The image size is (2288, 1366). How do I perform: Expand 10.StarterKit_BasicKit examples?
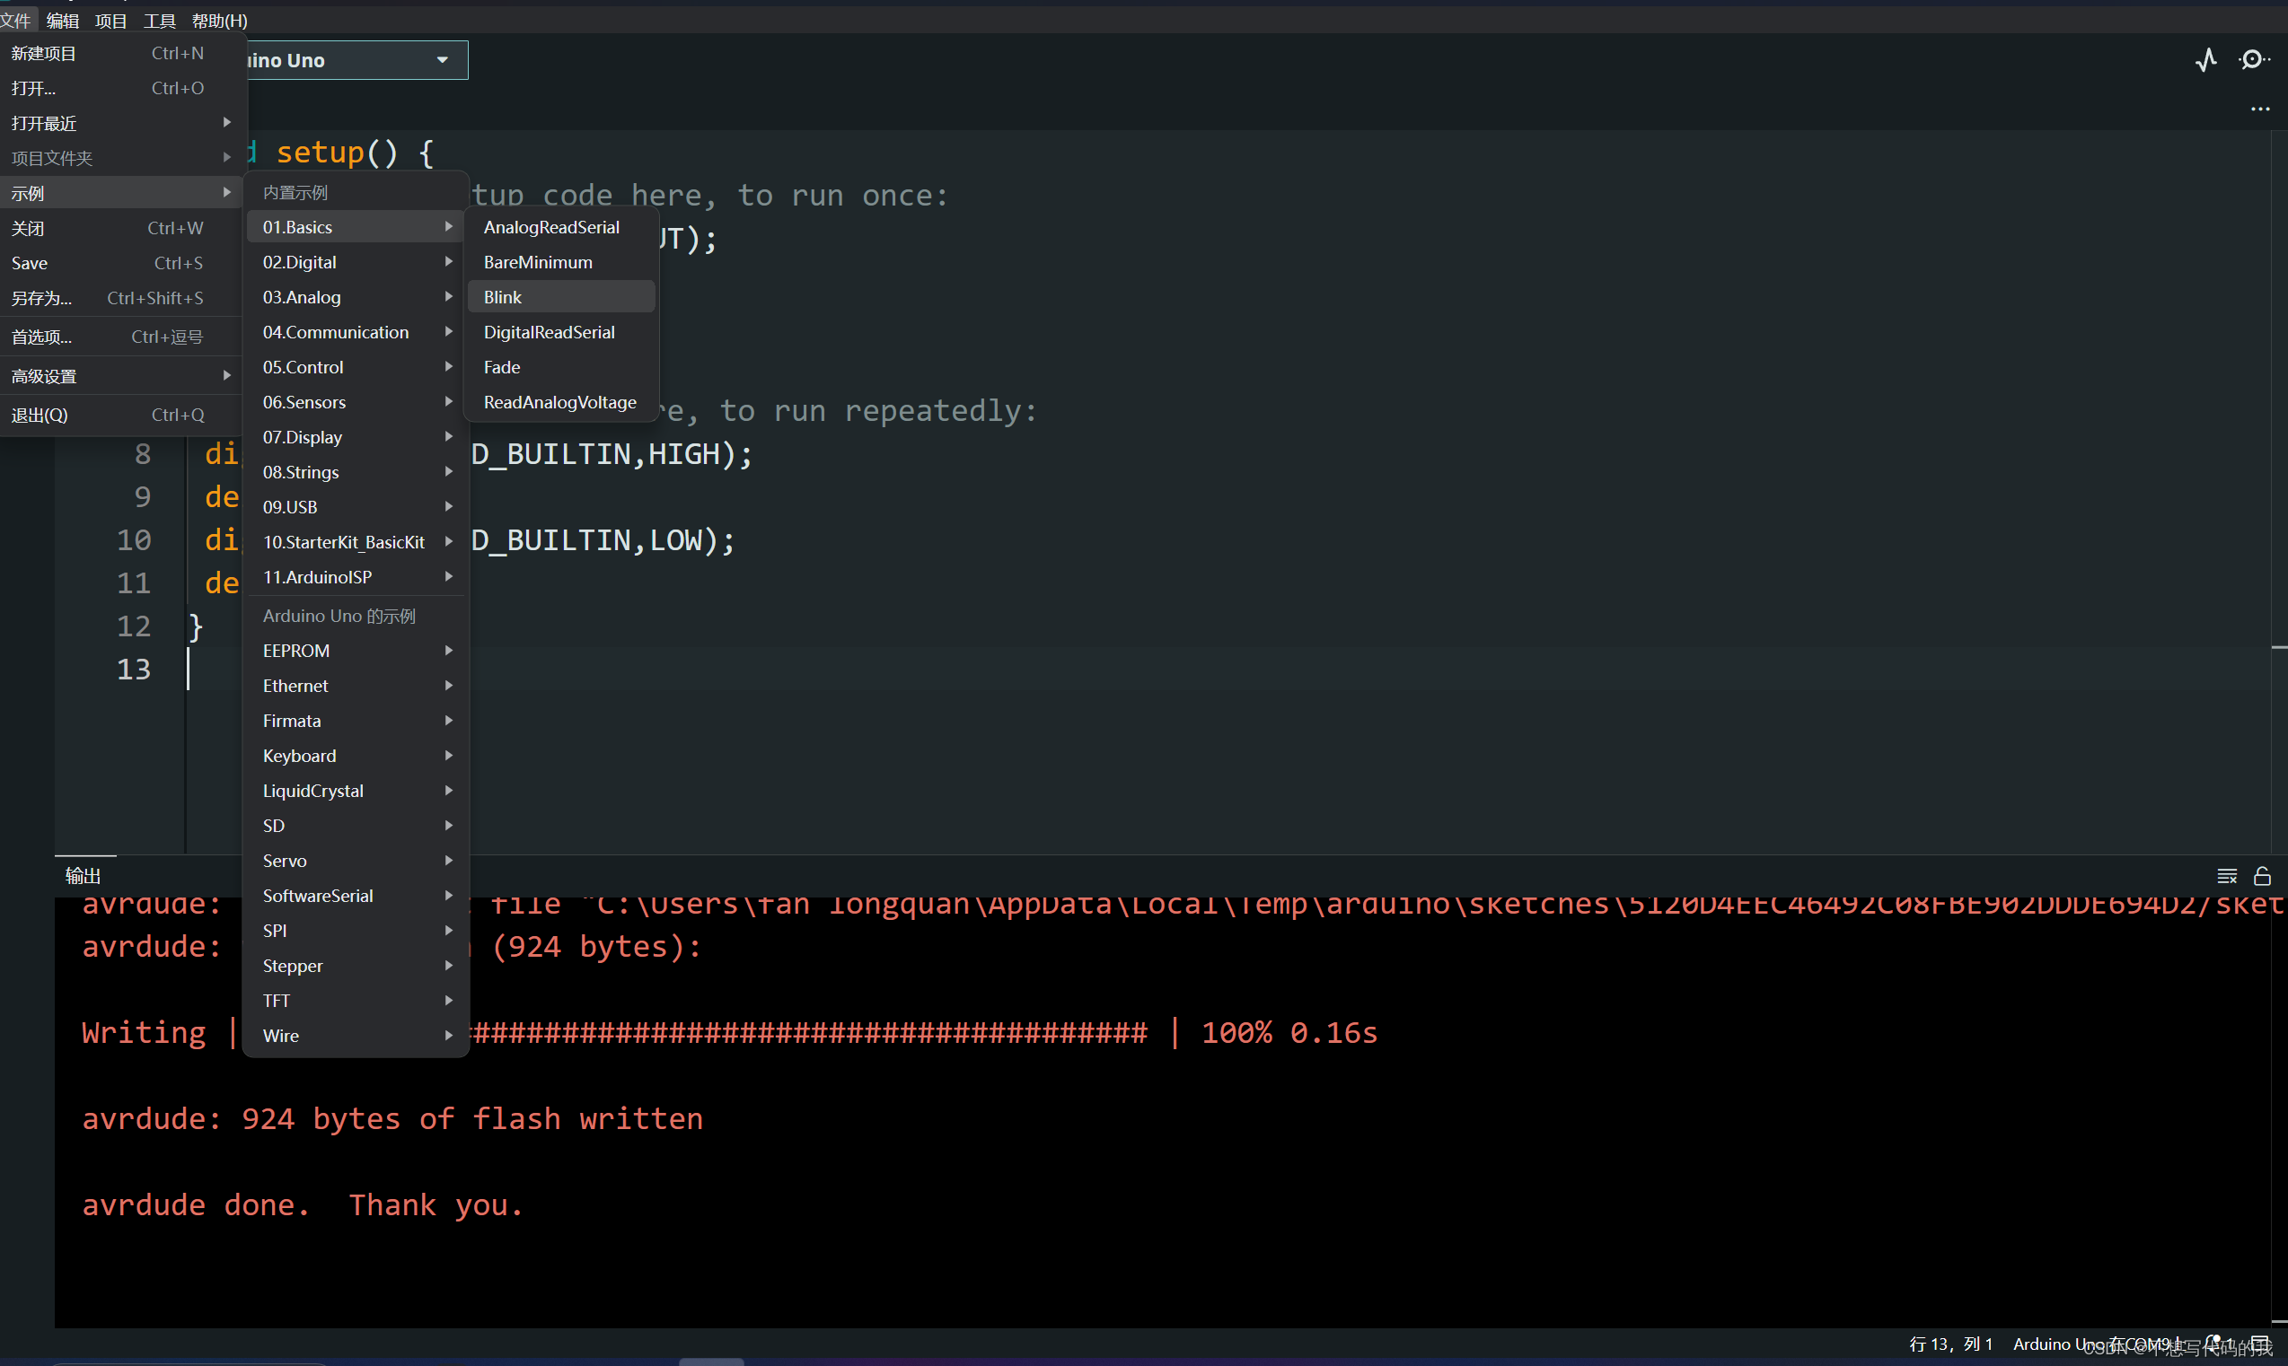(357, 542)
